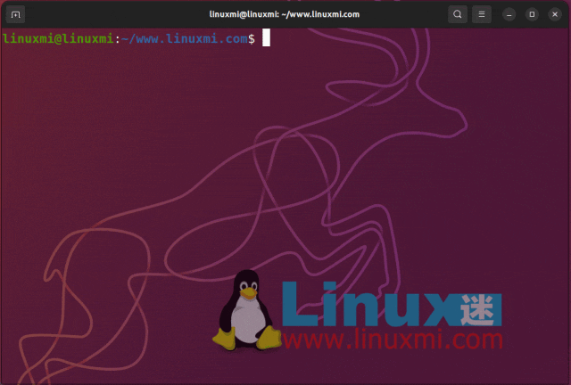571x385 pixels.
Task: Click the window title linuxmi@linuxmi: ~/www.linuxmi.com
Action: 284,14
